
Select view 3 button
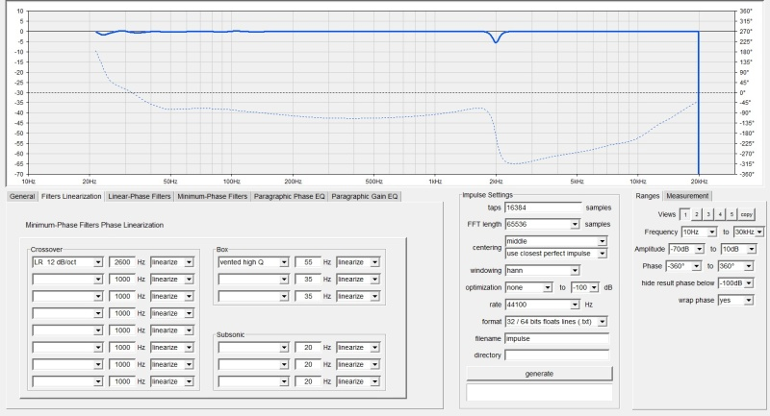[707, 214]
